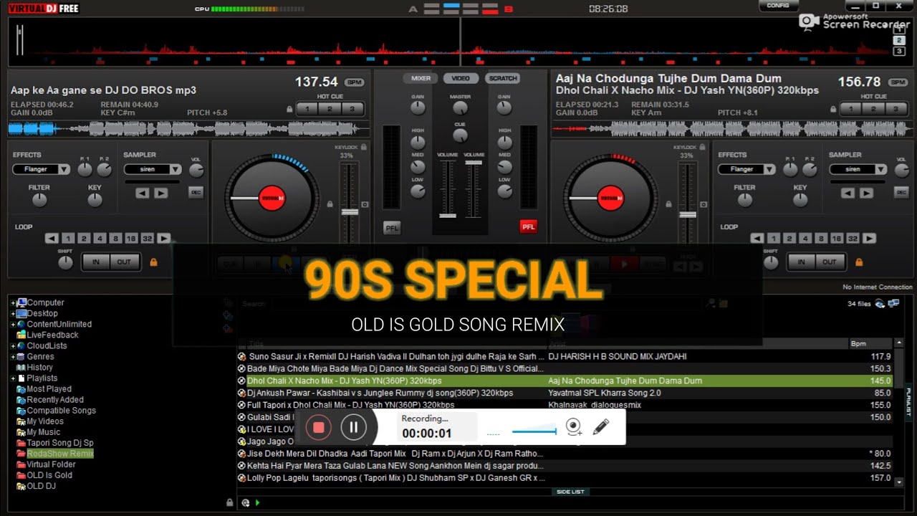Click right deck hot cue lock icon
The image size is (917, 516).
(833, 110)
